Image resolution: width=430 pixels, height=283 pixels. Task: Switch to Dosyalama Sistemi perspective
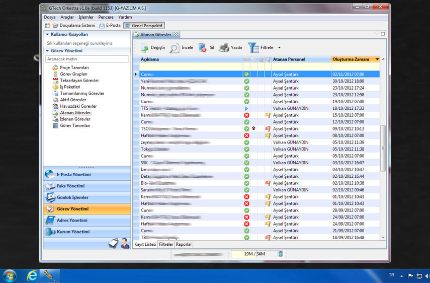(73, 25)
